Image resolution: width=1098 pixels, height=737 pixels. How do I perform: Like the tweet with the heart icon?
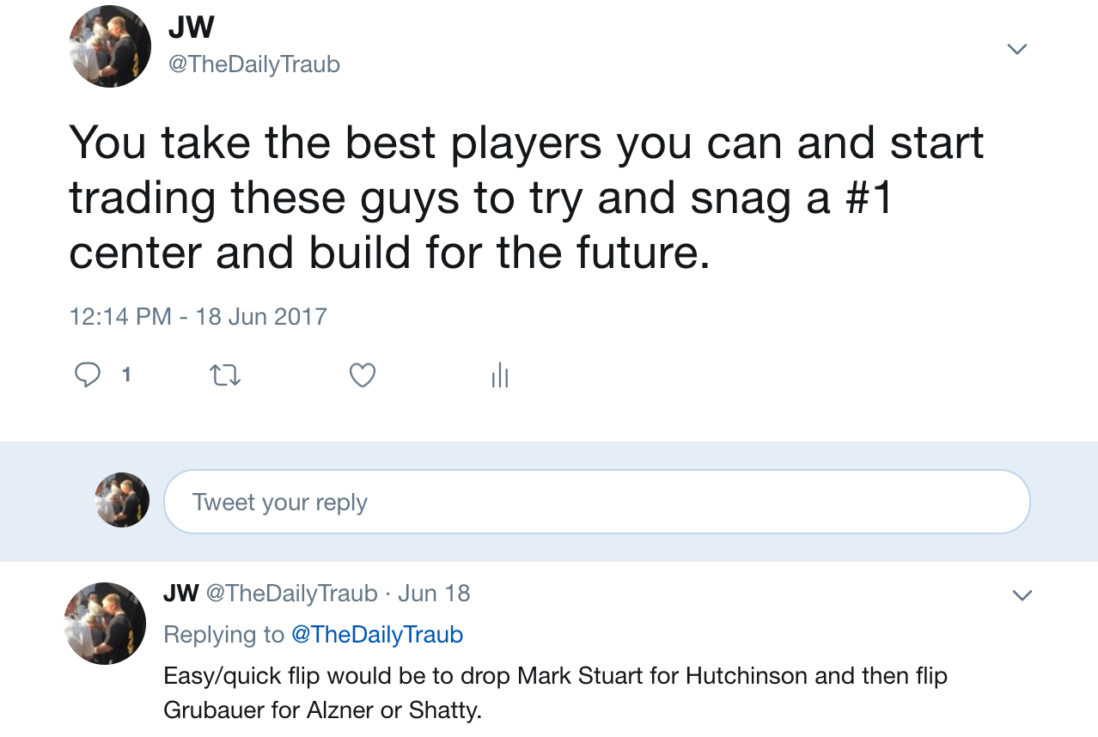(x=363, y=375)
